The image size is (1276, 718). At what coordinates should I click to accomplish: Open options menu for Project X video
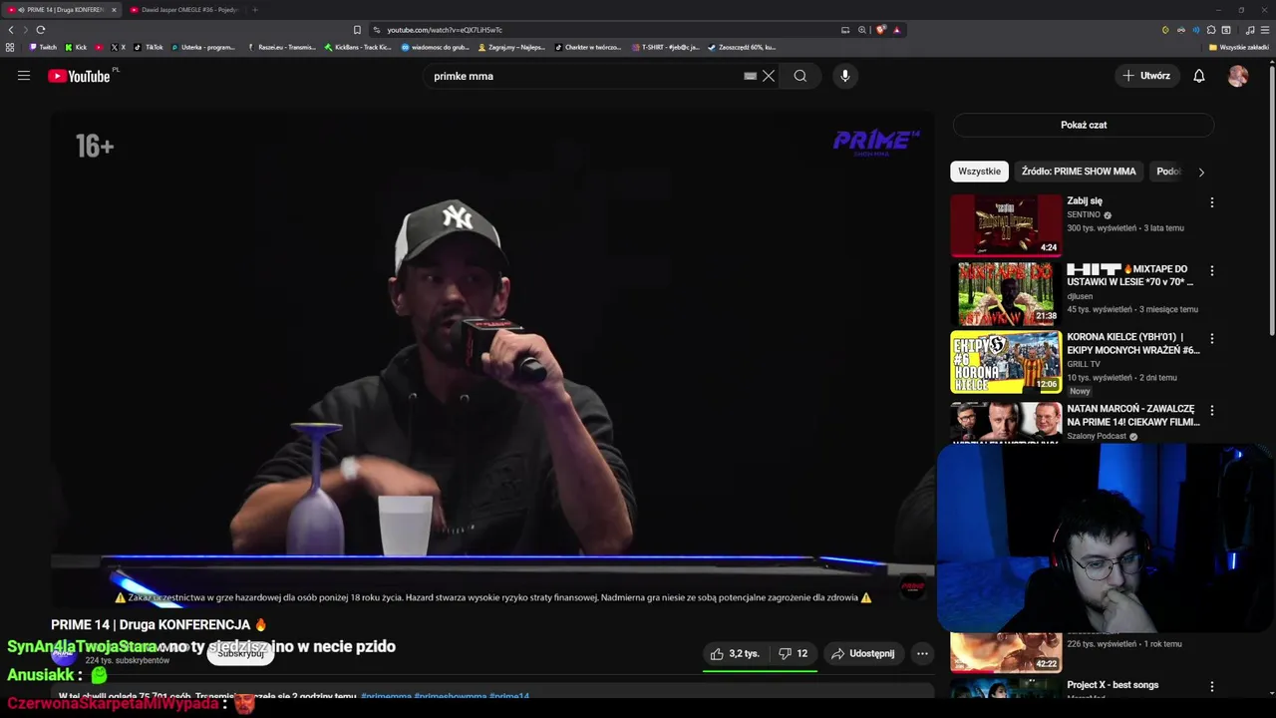pyautogui.click(x=1212, y=686)
